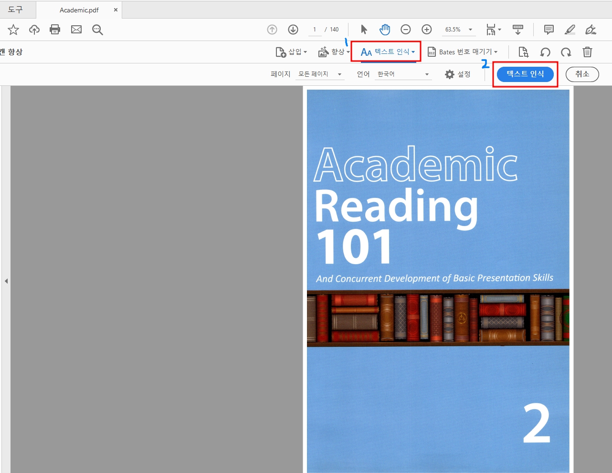Open the 향상 dropdown menu
This screenshot has height=473, width=612.
pos(334,52)
